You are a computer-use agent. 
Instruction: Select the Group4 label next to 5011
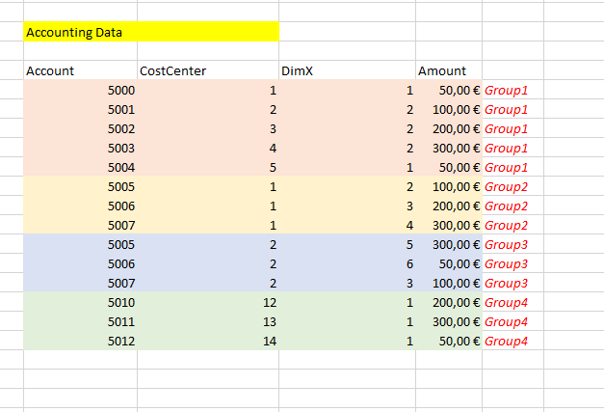506,321
